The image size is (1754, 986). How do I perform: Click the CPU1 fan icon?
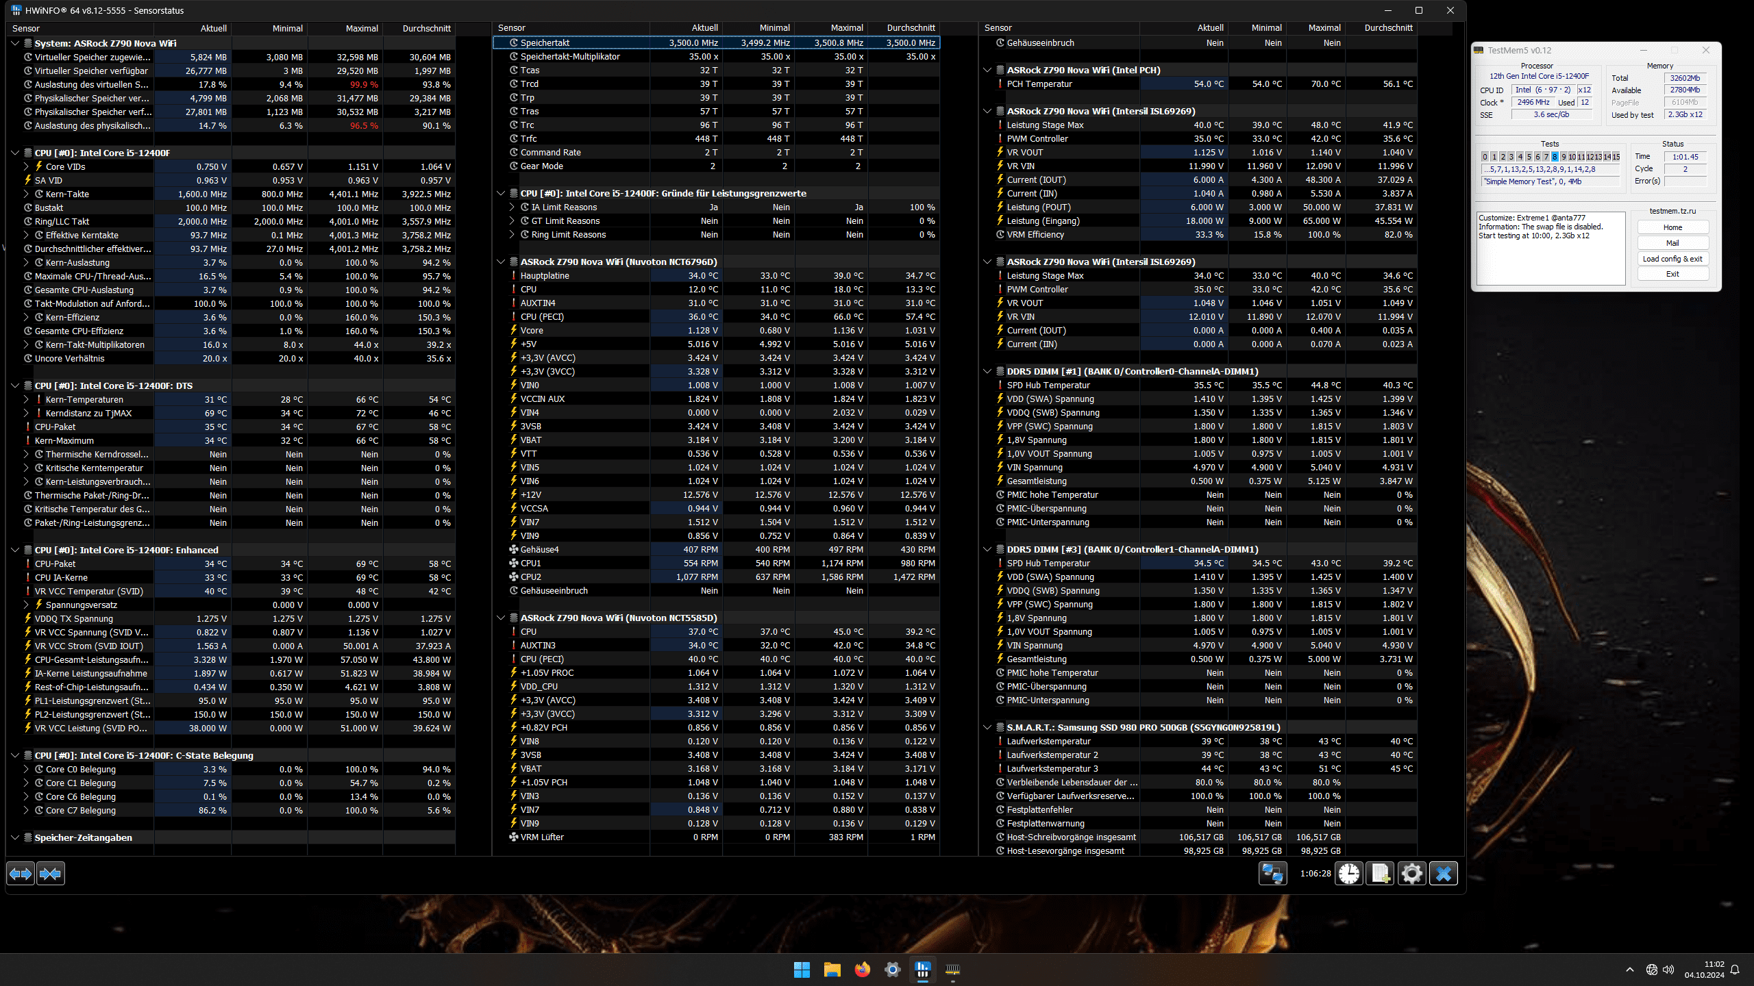513,563
